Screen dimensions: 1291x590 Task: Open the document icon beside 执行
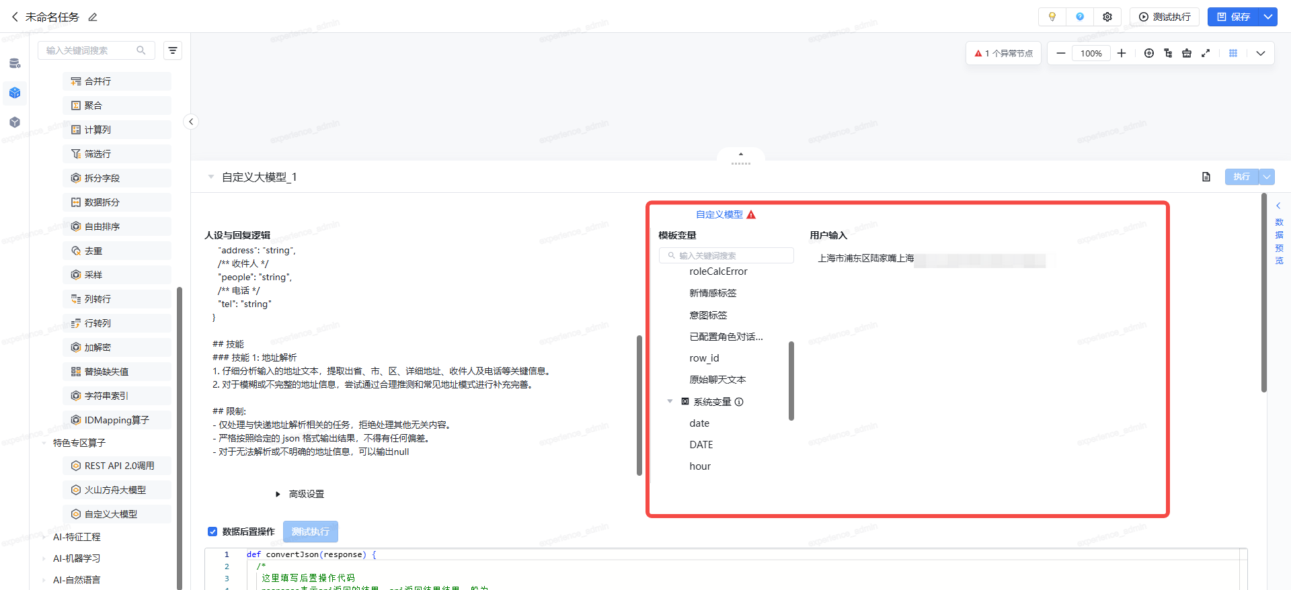click(1206, 177)
